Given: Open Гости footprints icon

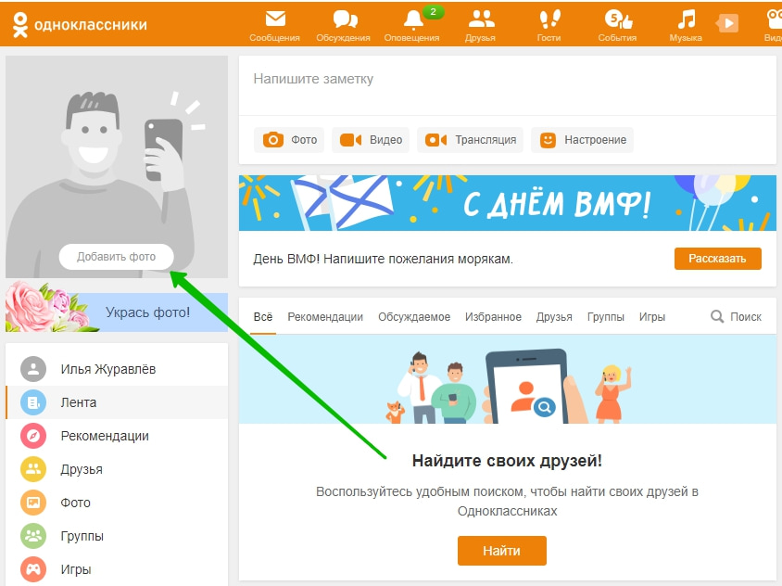Looking at the screenshot, I should [x=549, y=19].
